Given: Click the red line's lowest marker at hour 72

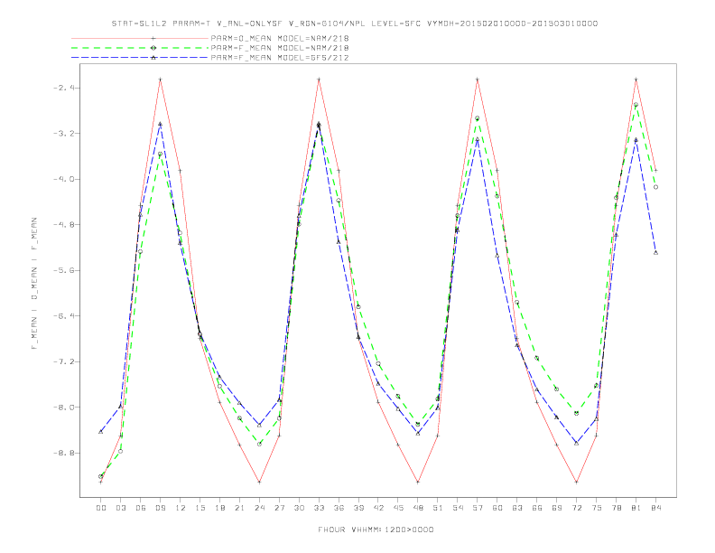Looking at the screenshot, I should pos(576,482).
